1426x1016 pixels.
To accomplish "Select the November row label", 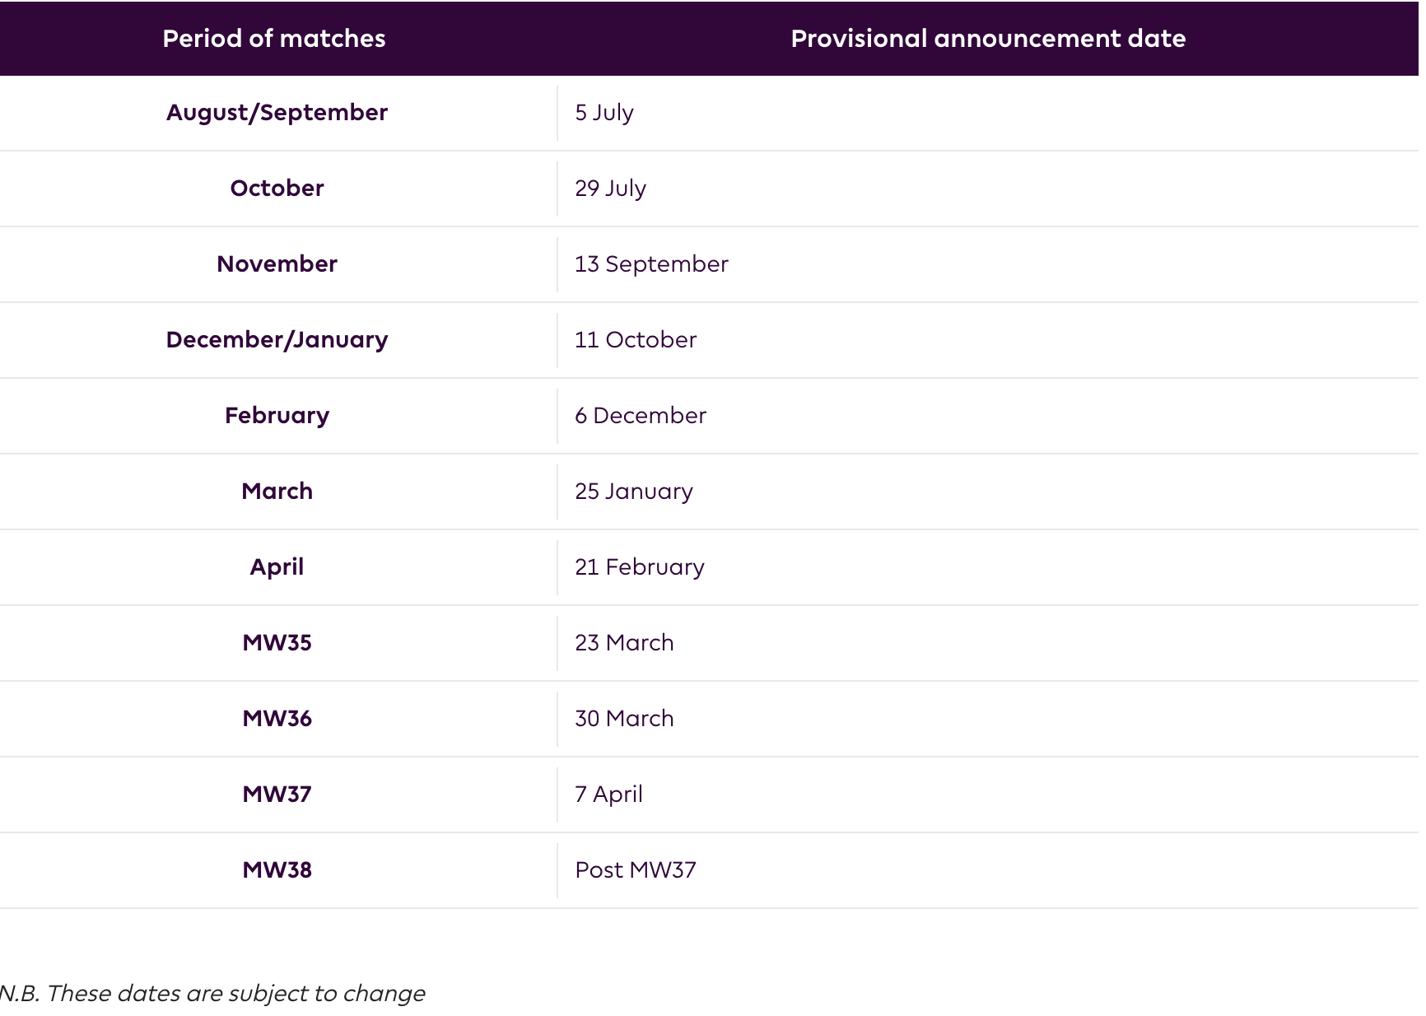I will (x=277, y=264).
